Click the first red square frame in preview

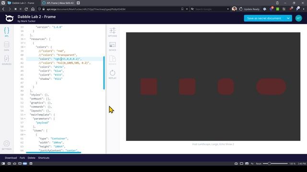[149, 86]
